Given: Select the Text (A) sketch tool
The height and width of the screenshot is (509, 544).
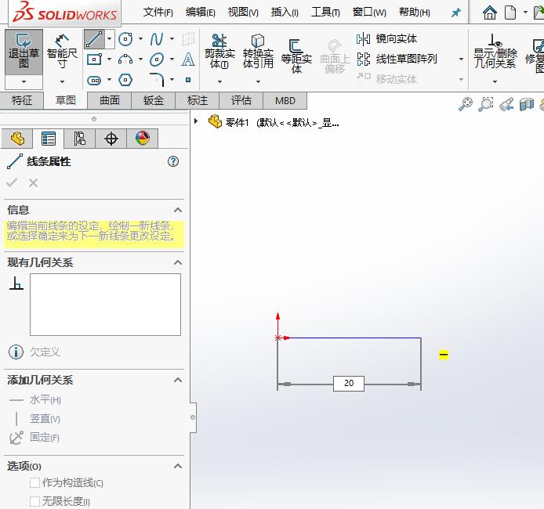Looking at the screenshot, I should pos(187,60).
